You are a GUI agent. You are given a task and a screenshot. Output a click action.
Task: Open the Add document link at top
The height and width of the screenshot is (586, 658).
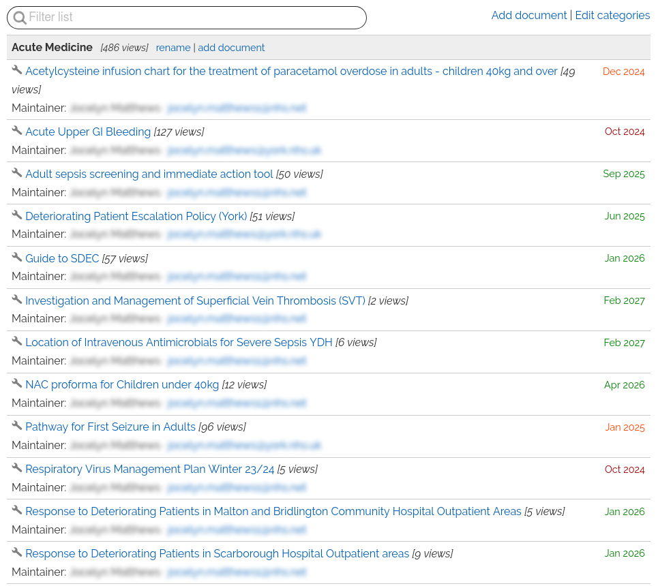pyautogui.click(x=528, y=16)
